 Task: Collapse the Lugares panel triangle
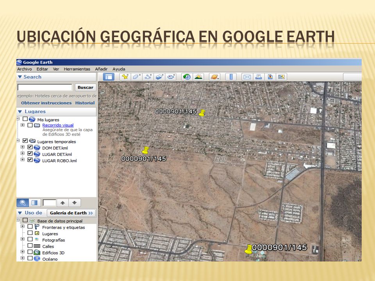20,112
